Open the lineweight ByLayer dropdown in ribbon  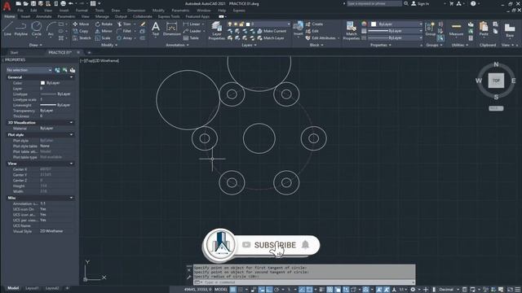(x=395, y=31)
